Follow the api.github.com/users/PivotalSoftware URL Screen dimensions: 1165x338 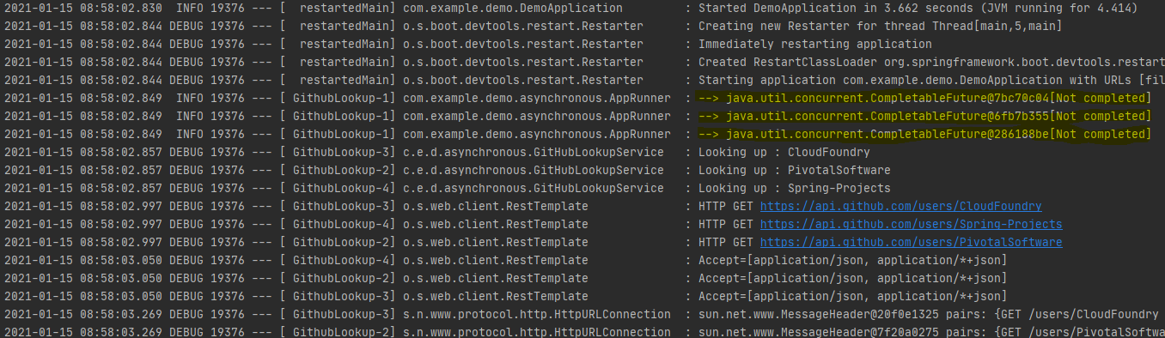pyautogui.click(x=911, y=242)
